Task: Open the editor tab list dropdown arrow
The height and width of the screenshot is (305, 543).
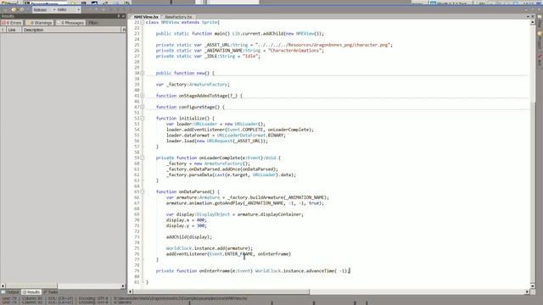Action: [x=528, y=16]
